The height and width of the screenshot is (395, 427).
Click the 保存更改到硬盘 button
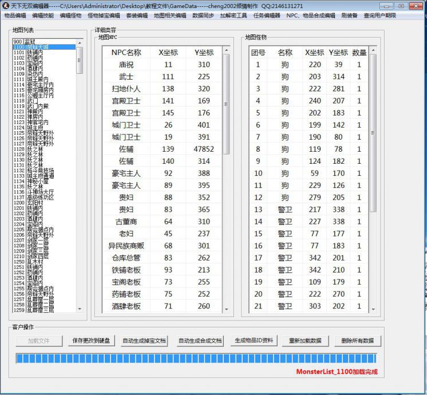tap(90, 341)
